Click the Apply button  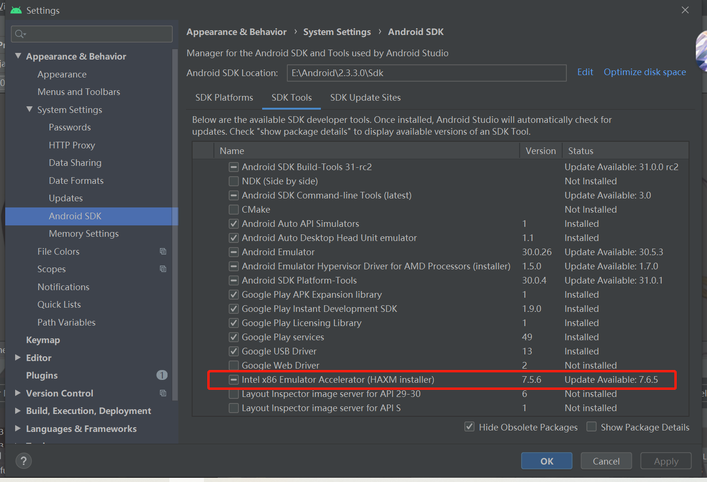point(666,461)
